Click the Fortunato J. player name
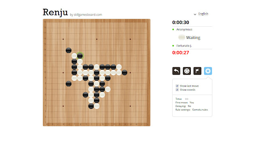 click(x=184, y=46)
